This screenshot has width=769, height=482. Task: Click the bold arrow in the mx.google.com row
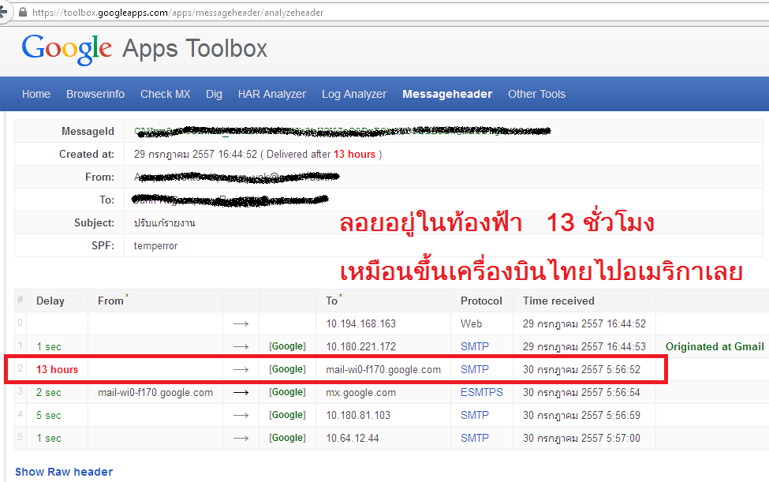tap(241, 392)
